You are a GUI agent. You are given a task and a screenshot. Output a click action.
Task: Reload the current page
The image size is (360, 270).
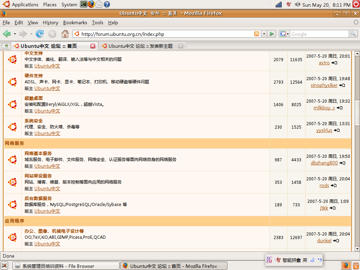click(40, 34)
